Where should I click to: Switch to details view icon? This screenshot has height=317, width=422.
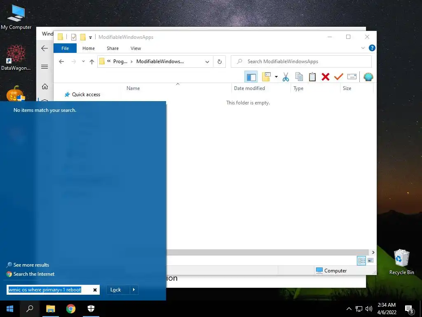click(361, 260)
